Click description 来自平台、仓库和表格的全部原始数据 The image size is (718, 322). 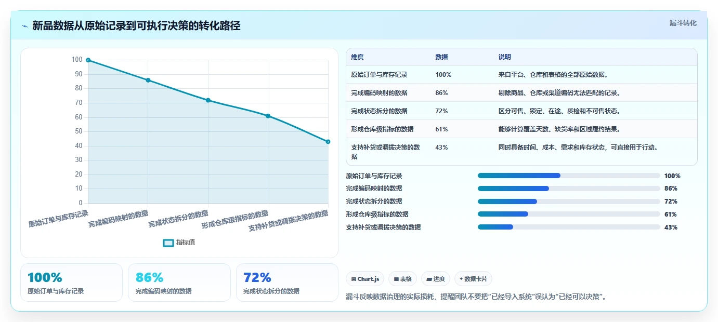tap(553, 75)
